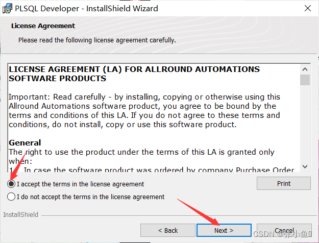Click the Print button
The width and height of the screenshot is (319, 243).
coord(284,183)
